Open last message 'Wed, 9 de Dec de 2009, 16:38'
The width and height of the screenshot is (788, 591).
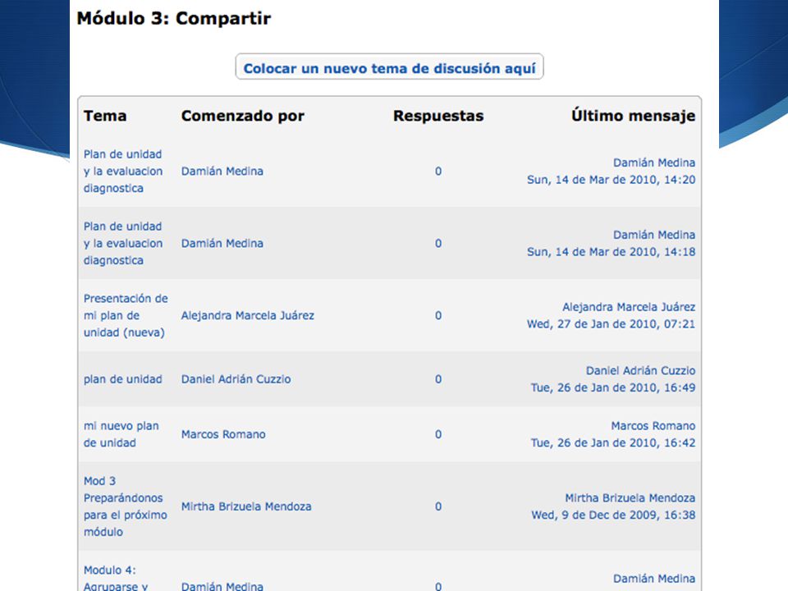[x=614, y=515]
